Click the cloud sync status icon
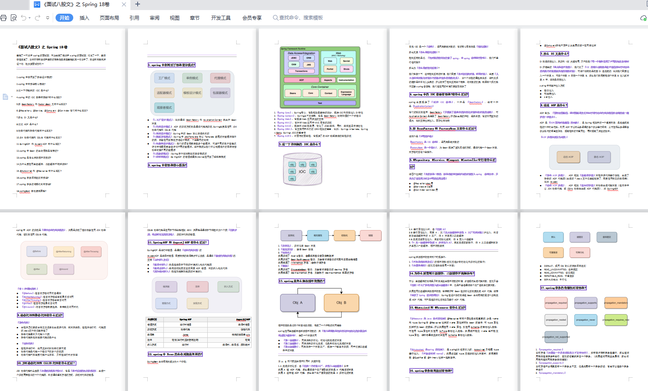Viewport: 648px width, 391px height. click(643, 18)
